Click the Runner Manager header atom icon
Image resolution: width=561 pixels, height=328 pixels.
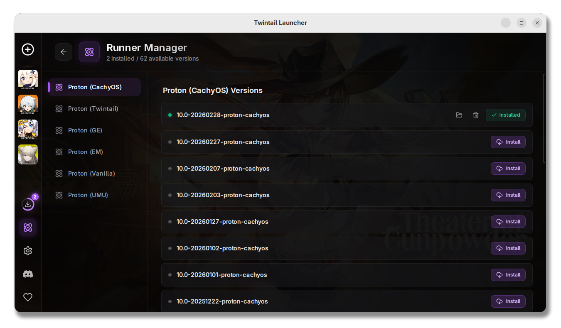[89, 52]
